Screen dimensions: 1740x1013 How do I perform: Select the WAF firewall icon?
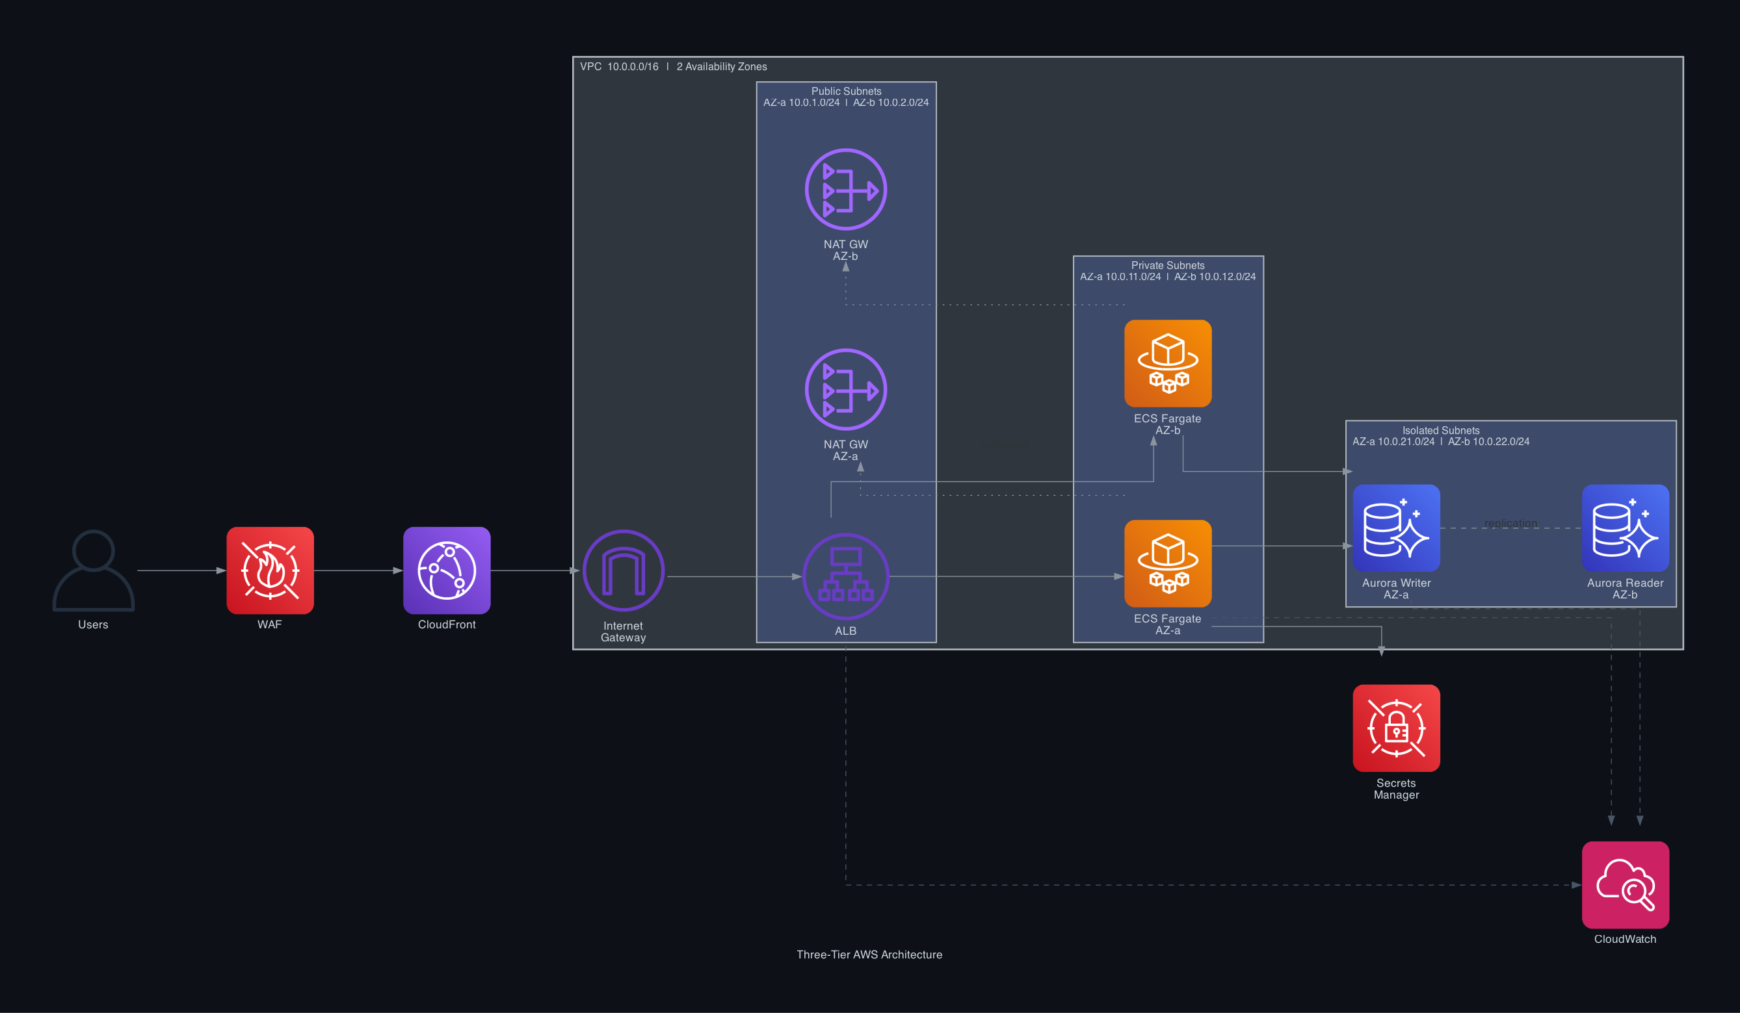270,571
